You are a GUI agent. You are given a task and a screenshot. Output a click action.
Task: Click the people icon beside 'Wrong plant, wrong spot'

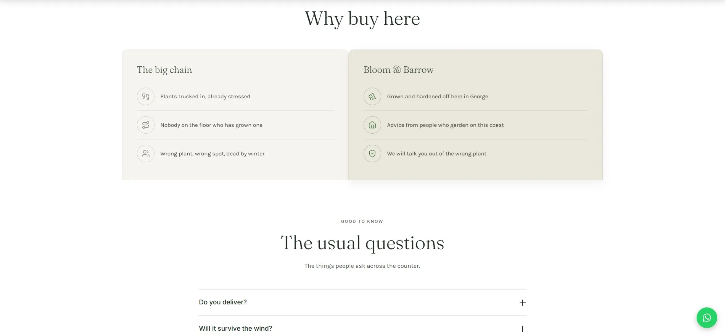tap(146, 154)
